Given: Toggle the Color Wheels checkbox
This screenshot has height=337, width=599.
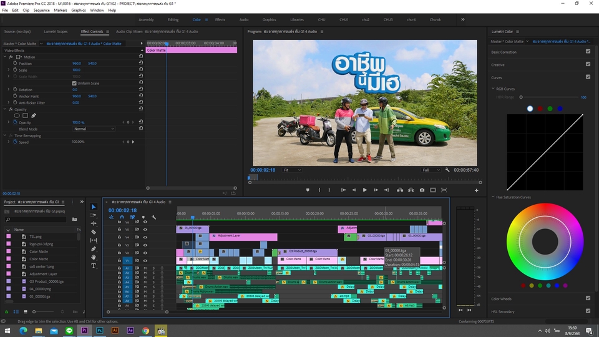Looking at the screenshot, I should click(588, 298).
